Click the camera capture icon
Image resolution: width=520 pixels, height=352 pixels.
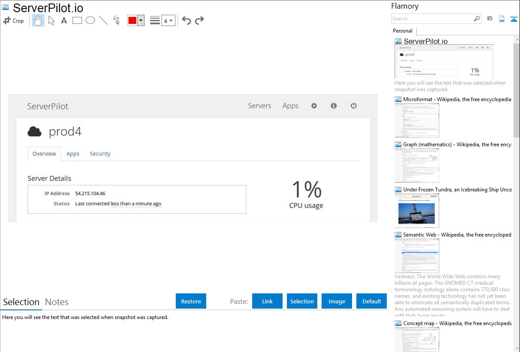tap(490, 19)
